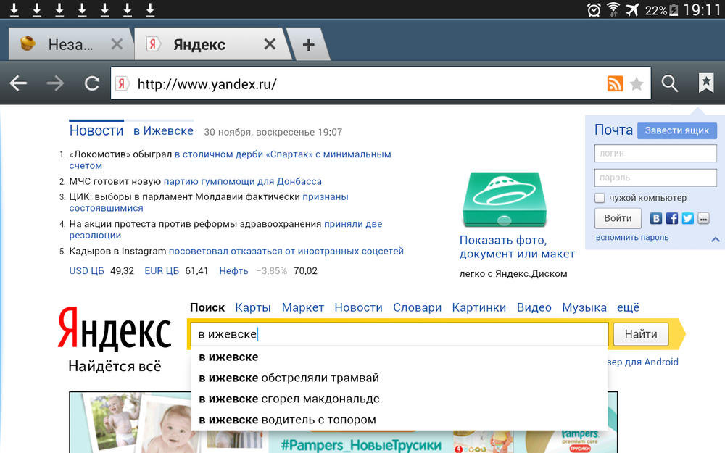This screenshot has height=453, width=725.
Task: Select suggestion в ижевске сгорел макдональдс
Action: [x=399, y=399]
